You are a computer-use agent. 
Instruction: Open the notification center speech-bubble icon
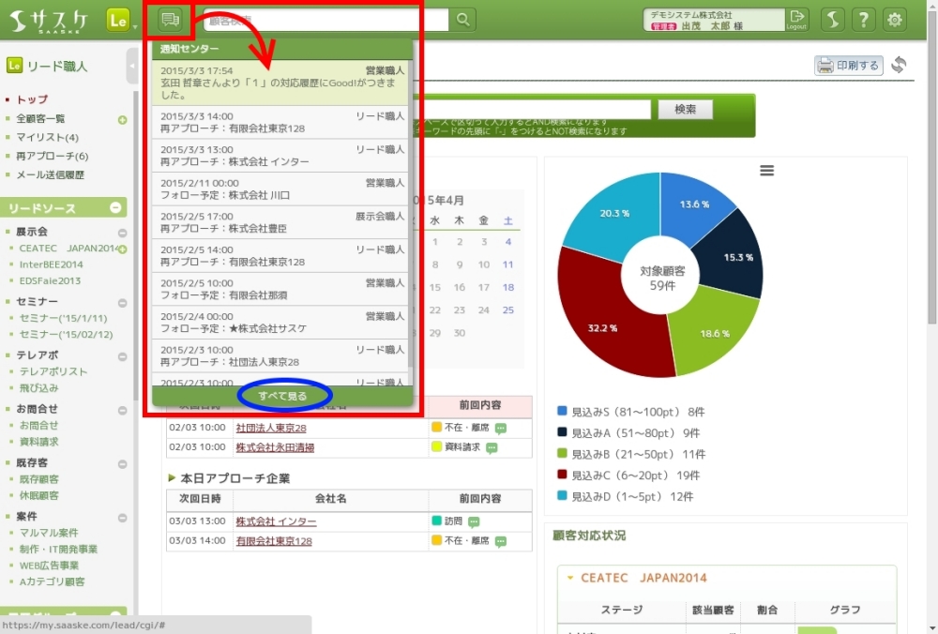tap(170, 20)
